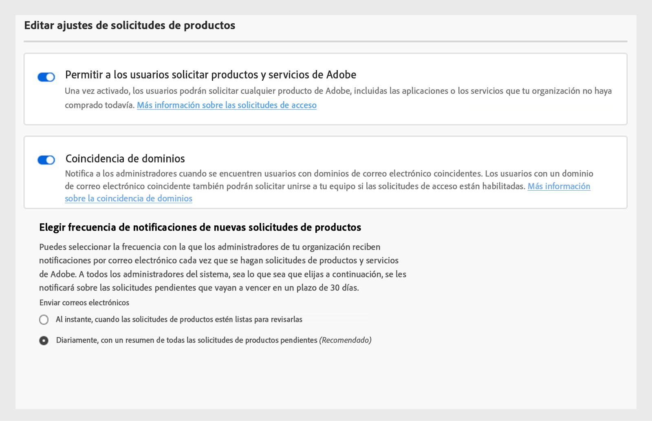Click 'Elegir frecuencia de notificaciones' heading

(200, 227)
